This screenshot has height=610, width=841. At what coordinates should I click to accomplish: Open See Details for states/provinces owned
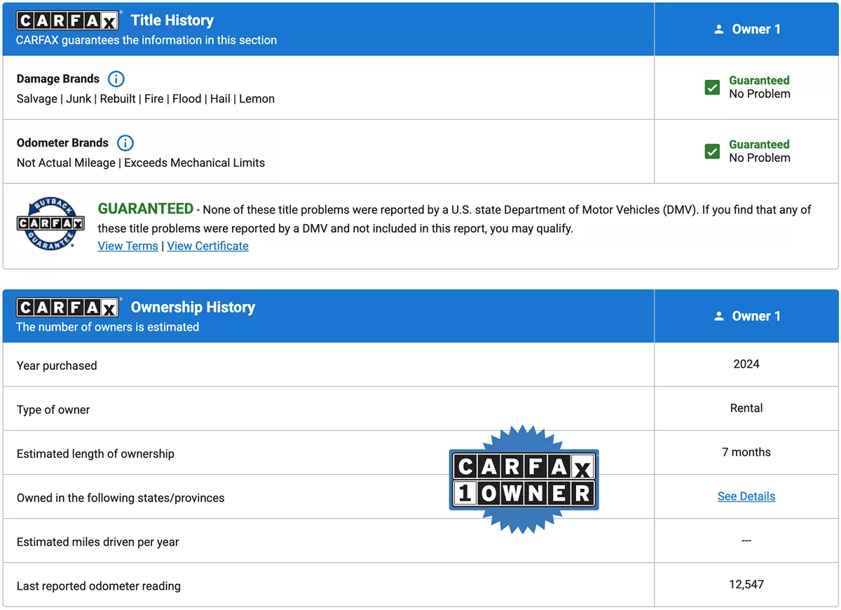pos(746,496)
